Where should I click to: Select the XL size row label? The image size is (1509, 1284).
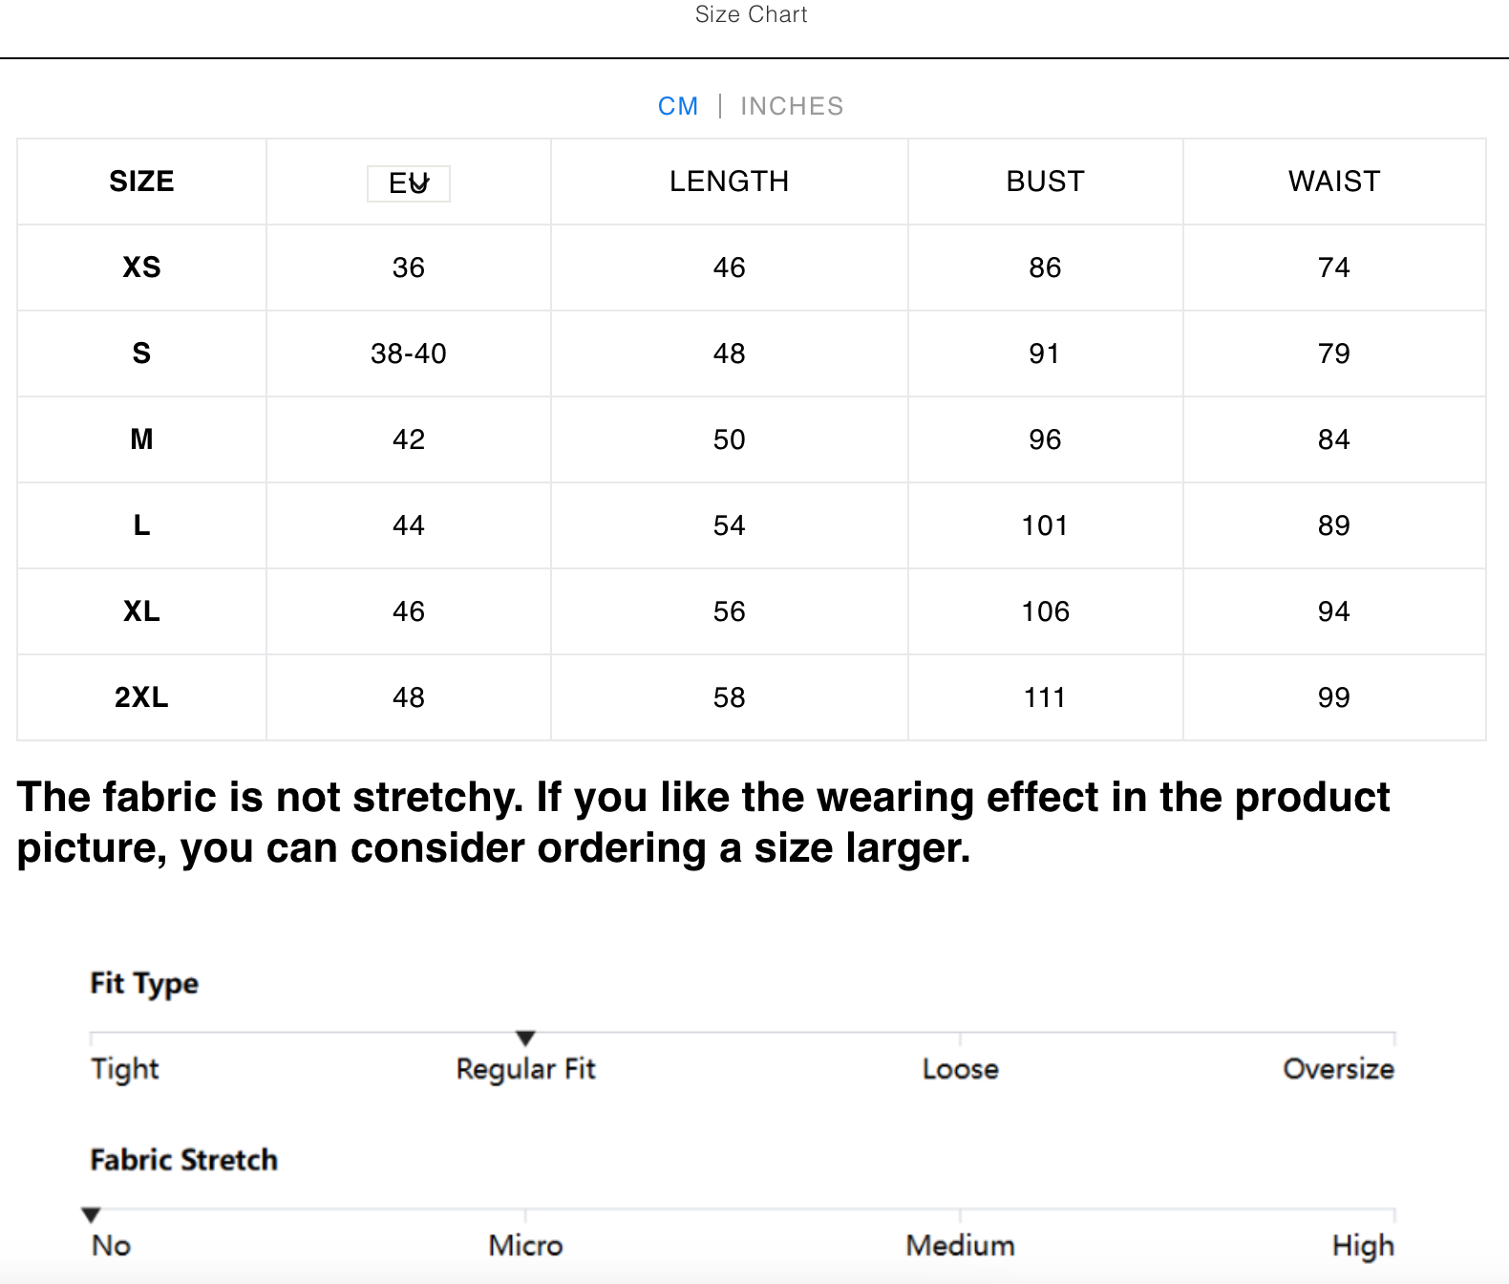141,611
